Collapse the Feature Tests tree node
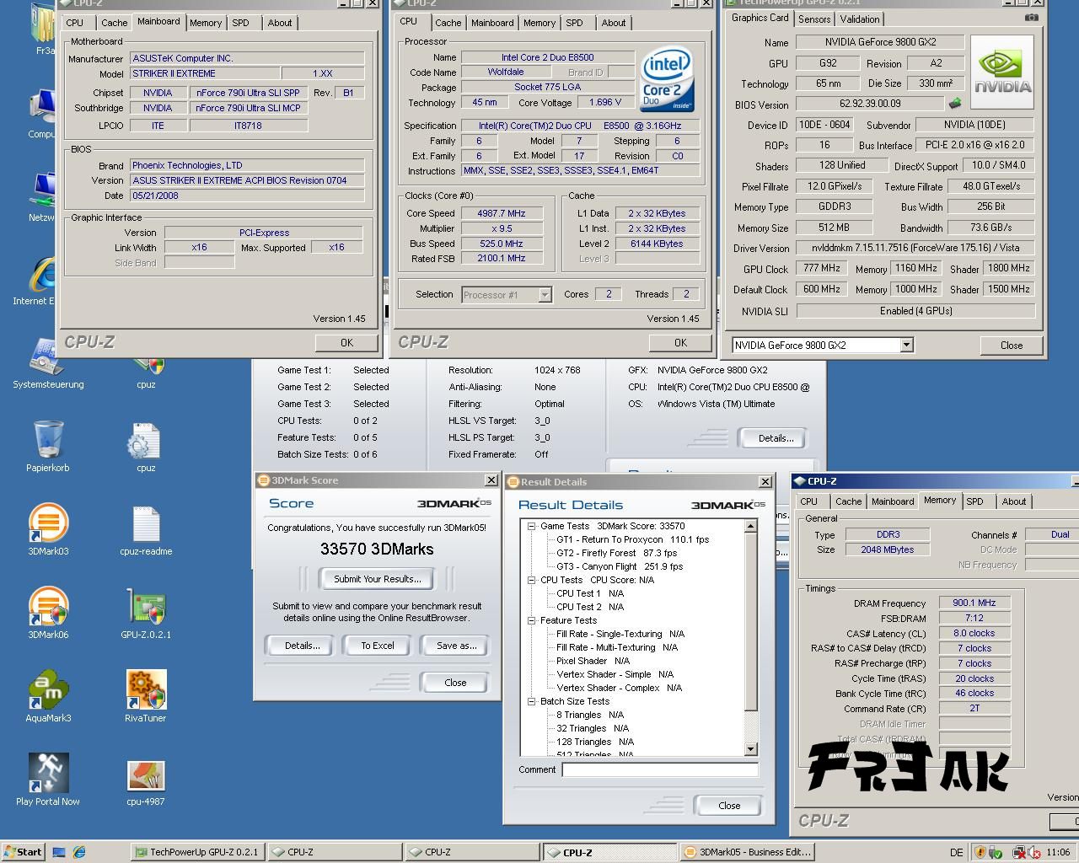 point(532,620)
